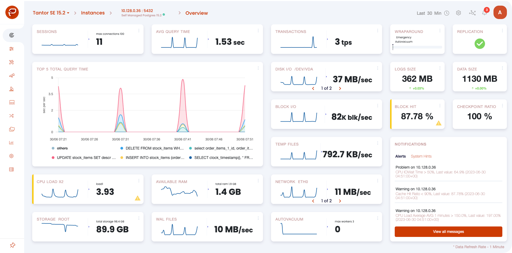Open the user avatar A menu

(500, 12)
